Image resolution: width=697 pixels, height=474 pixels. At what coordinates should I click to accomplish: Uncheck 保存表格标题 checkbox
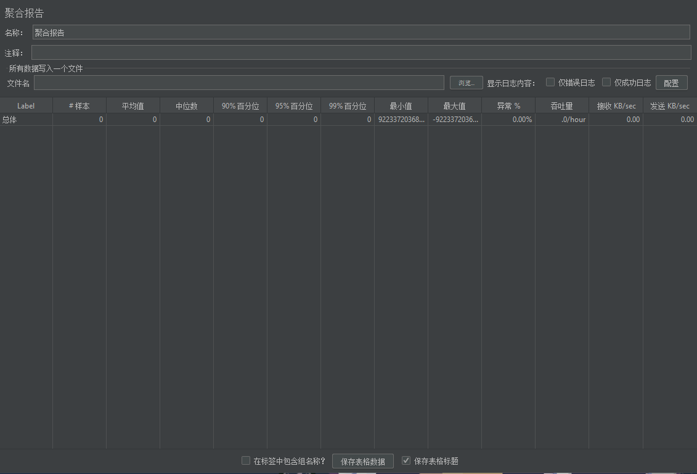[x=406, y=460]
